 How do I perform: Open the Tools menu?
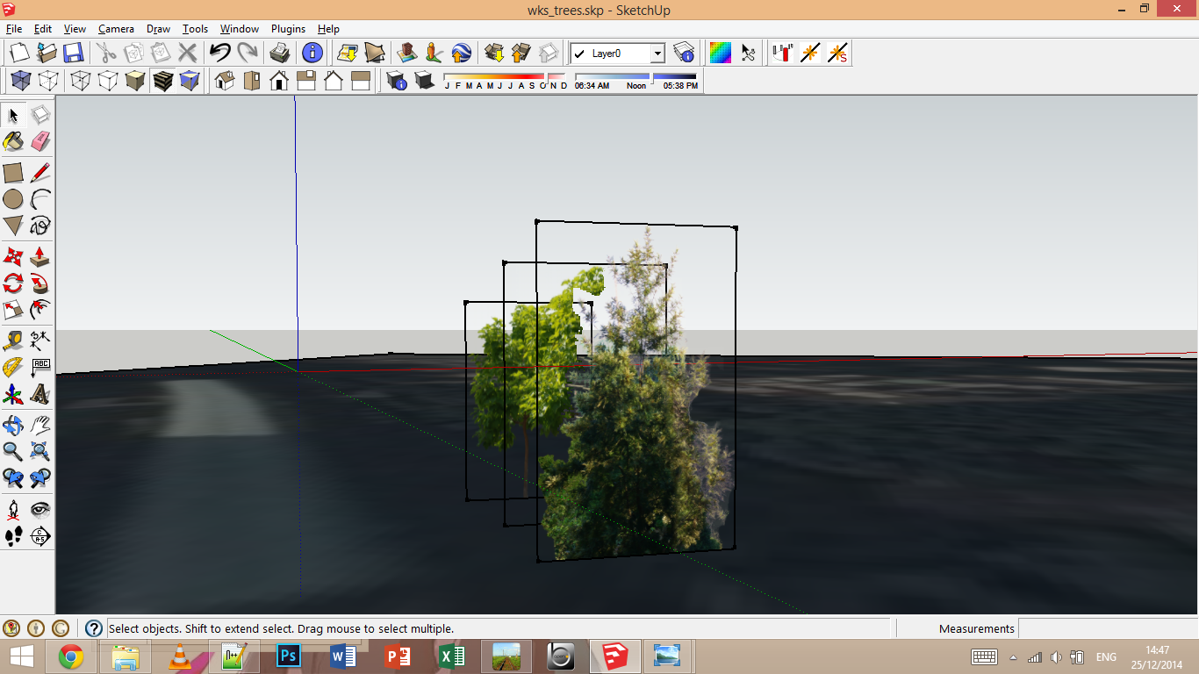coord(195,29)
